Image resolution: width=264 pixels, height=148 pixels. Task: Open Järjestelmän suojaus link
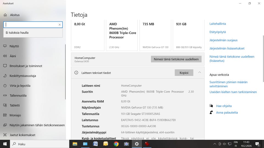pyautogui.click(x=223, y=40)
